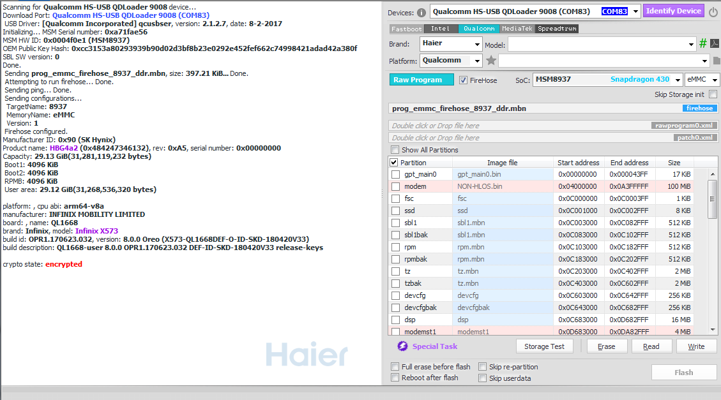721x400 pixels.
Task: Toggle the FireHose checkbox
Action: [463, 80]
